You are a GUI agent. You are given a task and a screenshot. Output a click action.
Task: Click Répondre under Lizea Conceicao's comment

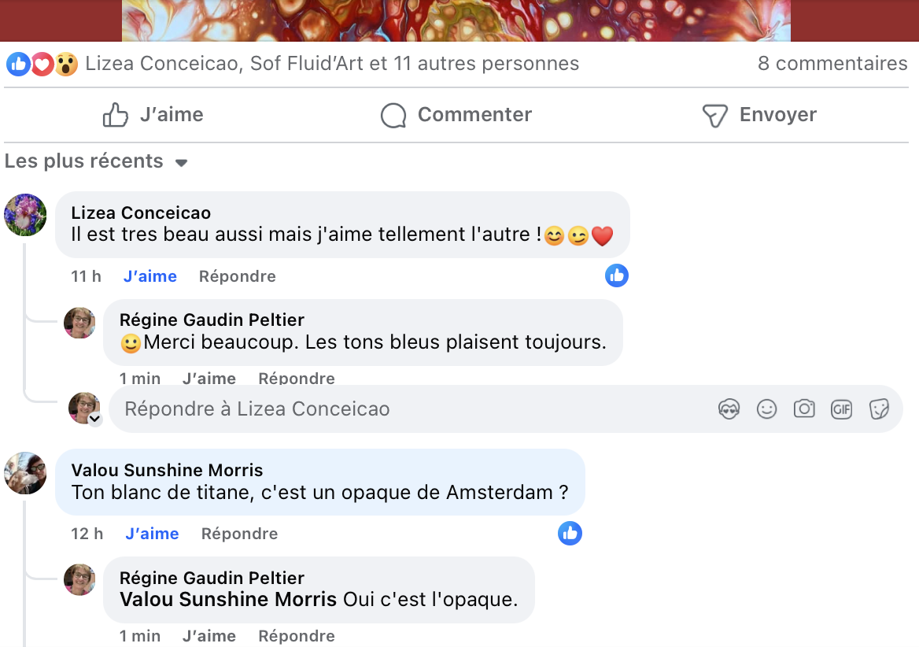click(x=237, y=276)
